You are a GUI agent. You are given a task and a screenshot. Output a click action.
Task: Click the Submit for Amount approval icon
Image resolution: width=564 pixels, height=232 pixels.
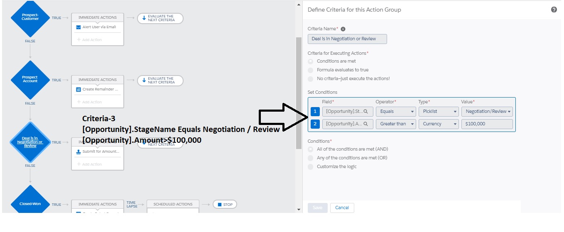[78, 151]
